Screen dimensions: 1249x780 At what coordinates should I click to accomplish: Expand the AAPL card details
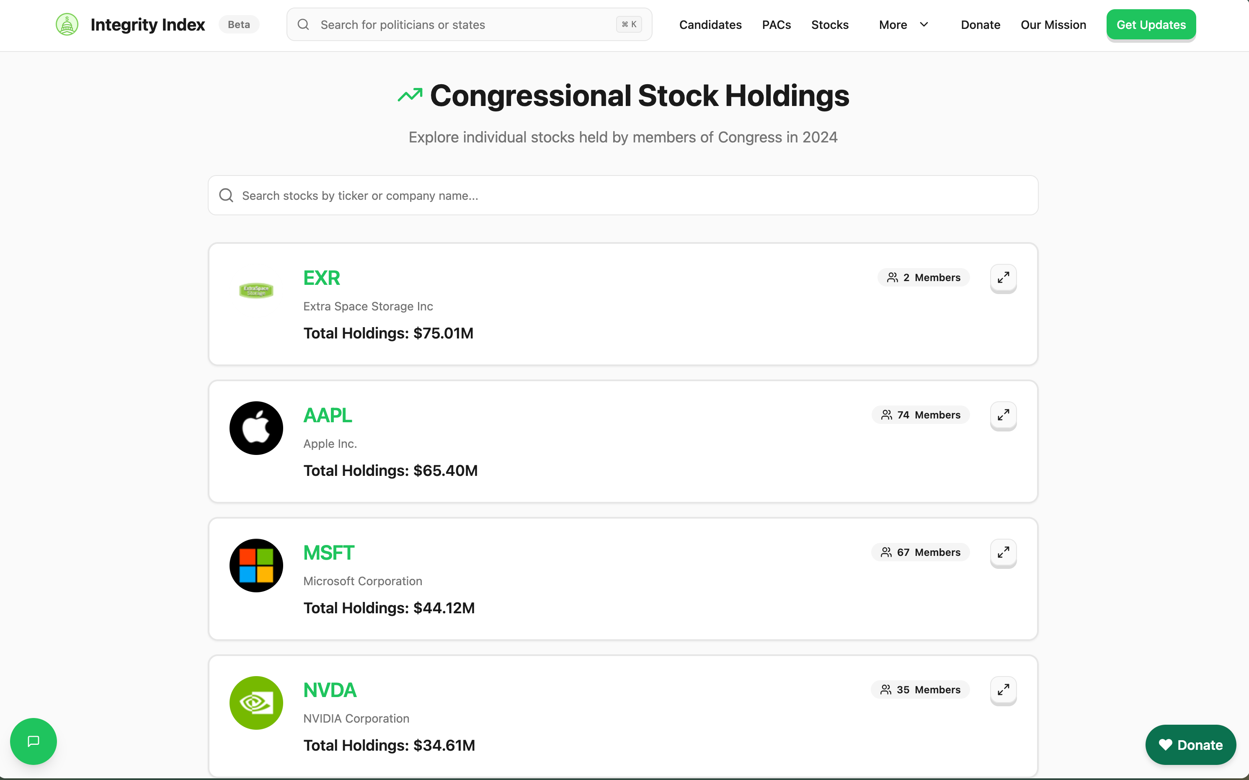1003,415
